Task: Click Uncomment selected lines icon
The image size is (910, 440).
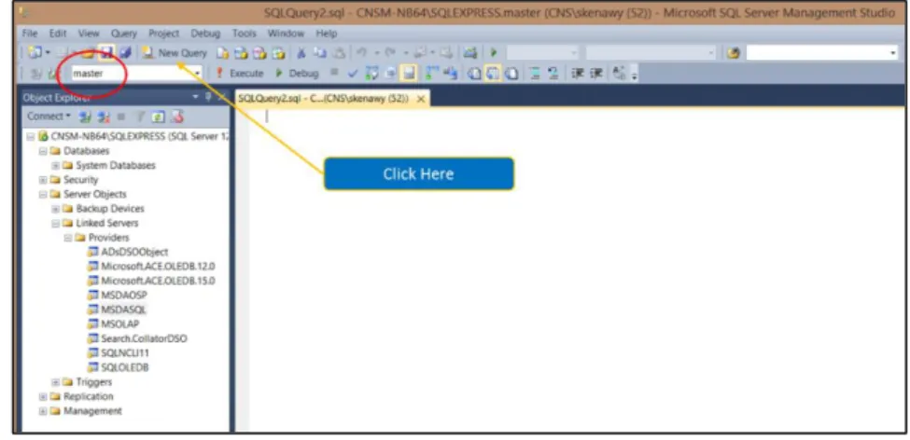Action: pos(553,74)
